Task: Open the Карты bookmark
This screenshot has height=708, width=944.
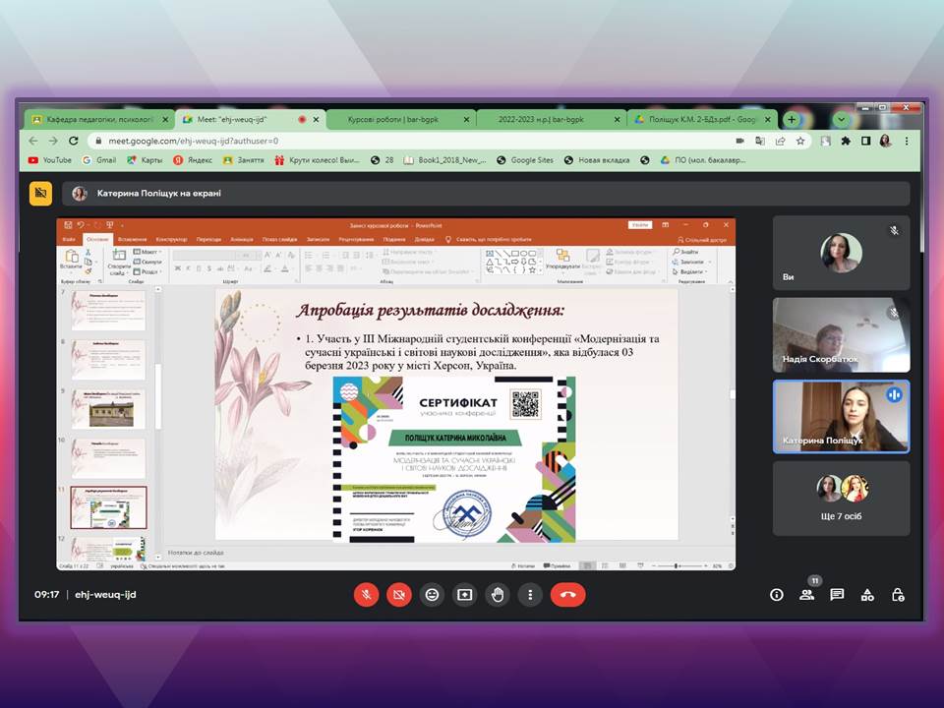Action: click(x=145, y=160)
